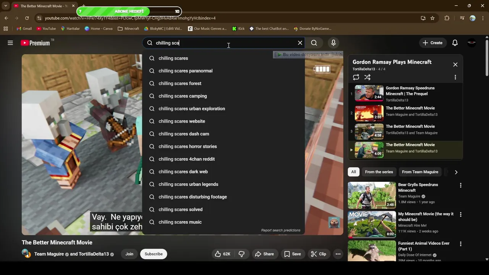
Task: Choose 'chilling scares urban legends' suggestion
Action: tap(223, 184)
